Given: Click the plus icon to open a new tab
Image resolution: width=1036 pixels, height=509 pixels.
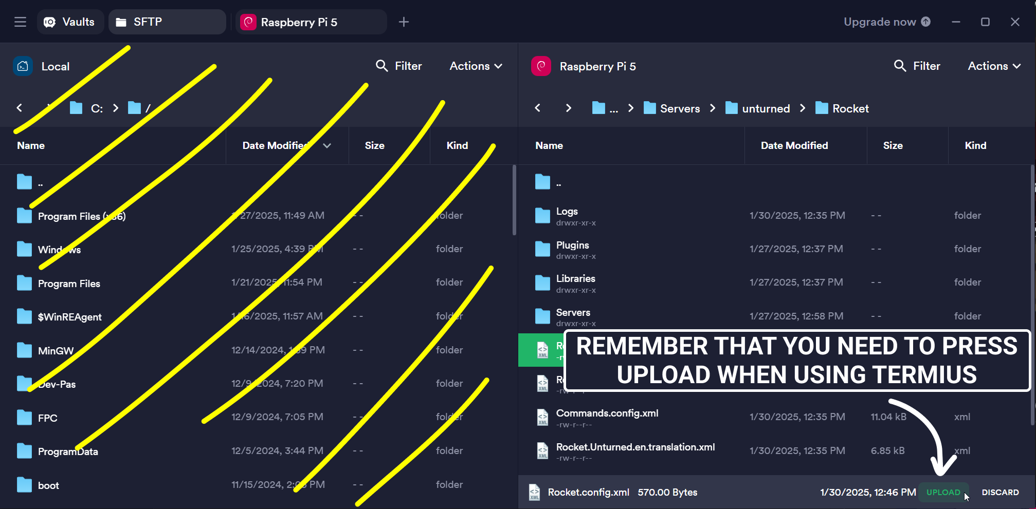Looking at the screenshot, I should pyautogui.click(x=404, y=22).
